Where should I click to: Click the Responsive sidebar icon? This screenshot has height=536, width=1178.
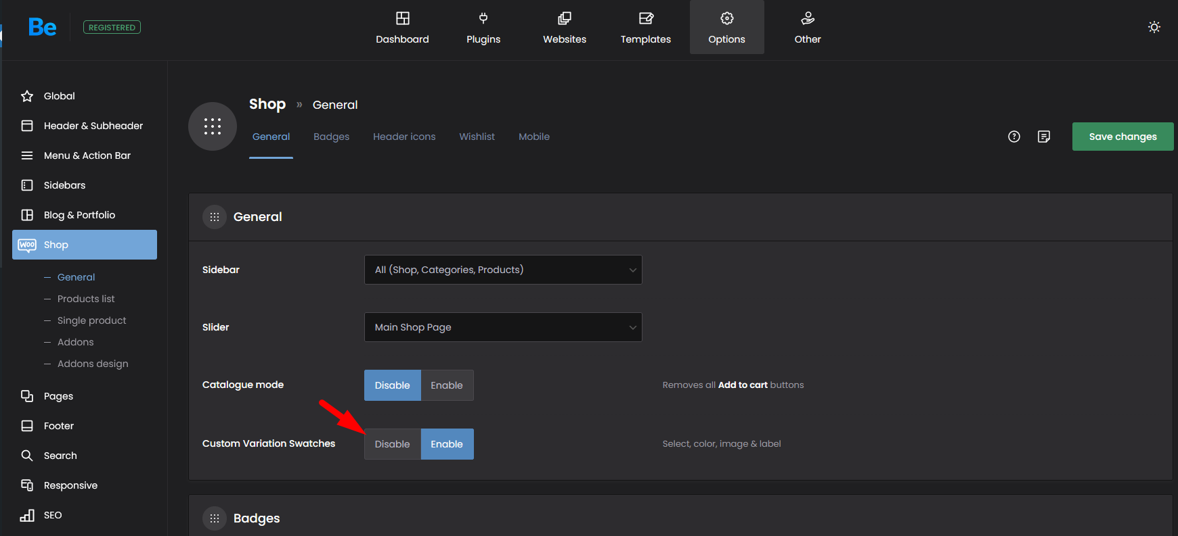pos(27,485)
